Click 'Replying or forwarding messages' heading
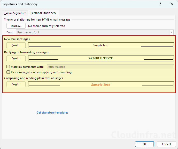The width and height of the screenshot is (178, 149). point(26,52)
